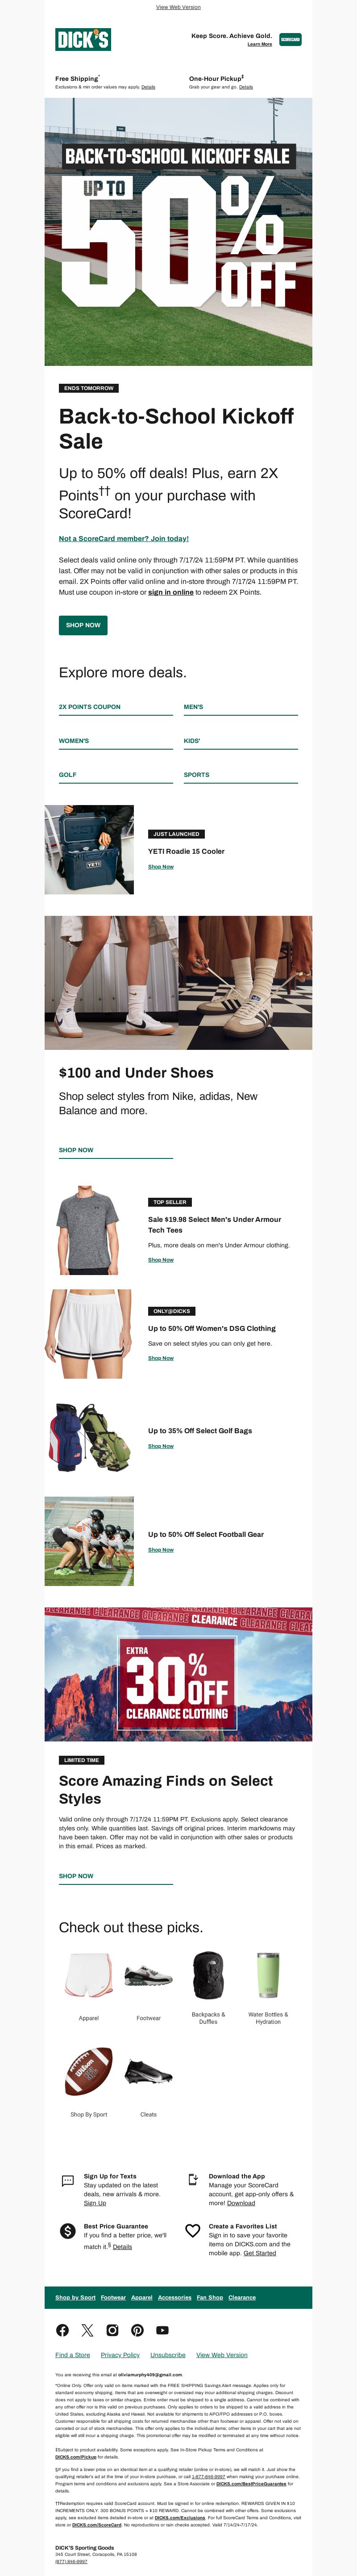Click Clearance in the green footer bar
Image resolution: width=357 pixels, height=2576 pixels.
pos(242,2296)
